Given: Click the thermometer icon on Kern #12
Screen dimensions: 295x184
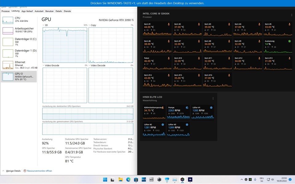Looking at the screenshot, I should [259, 58].
